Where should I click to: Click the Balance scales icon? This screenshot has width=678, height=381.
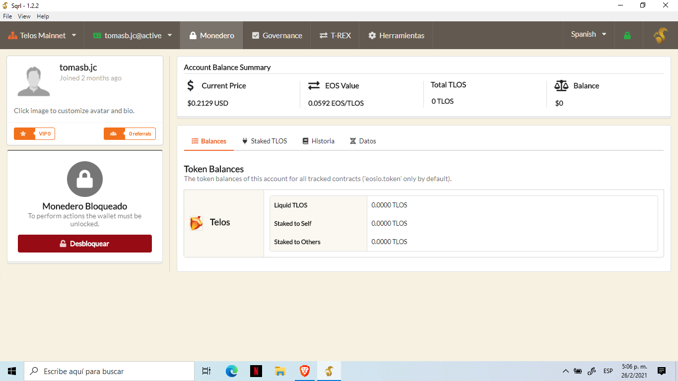561,85
